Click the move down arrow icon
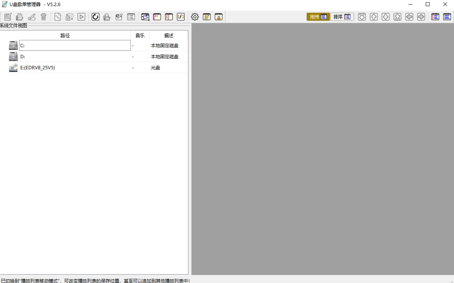This screenshot has height=283, width=454. (x=385, y=17)
